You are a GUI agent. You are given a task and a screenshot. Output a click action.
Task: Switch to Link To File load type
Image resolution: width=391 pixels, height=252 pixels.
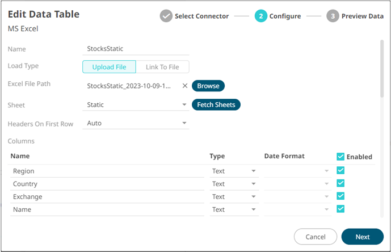[x=162, y=67]
